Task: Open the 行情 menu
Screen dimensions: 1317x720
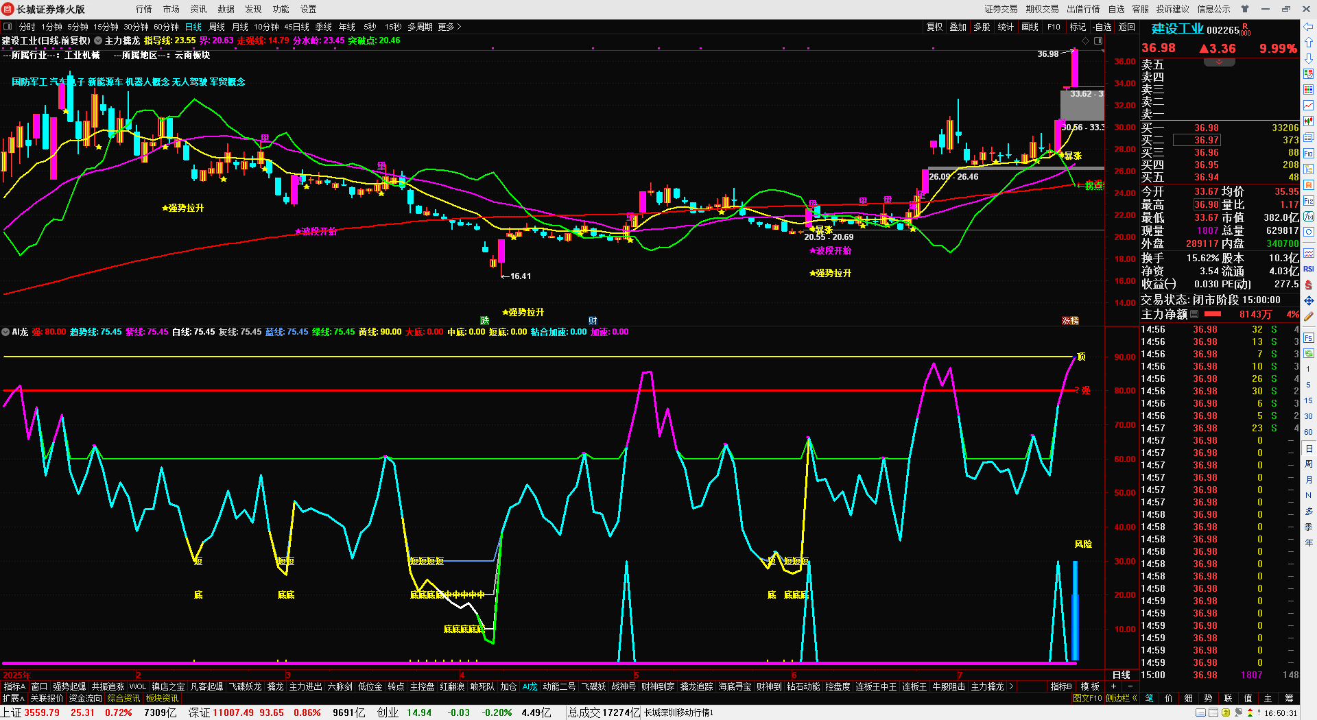Action: point(144,9)
